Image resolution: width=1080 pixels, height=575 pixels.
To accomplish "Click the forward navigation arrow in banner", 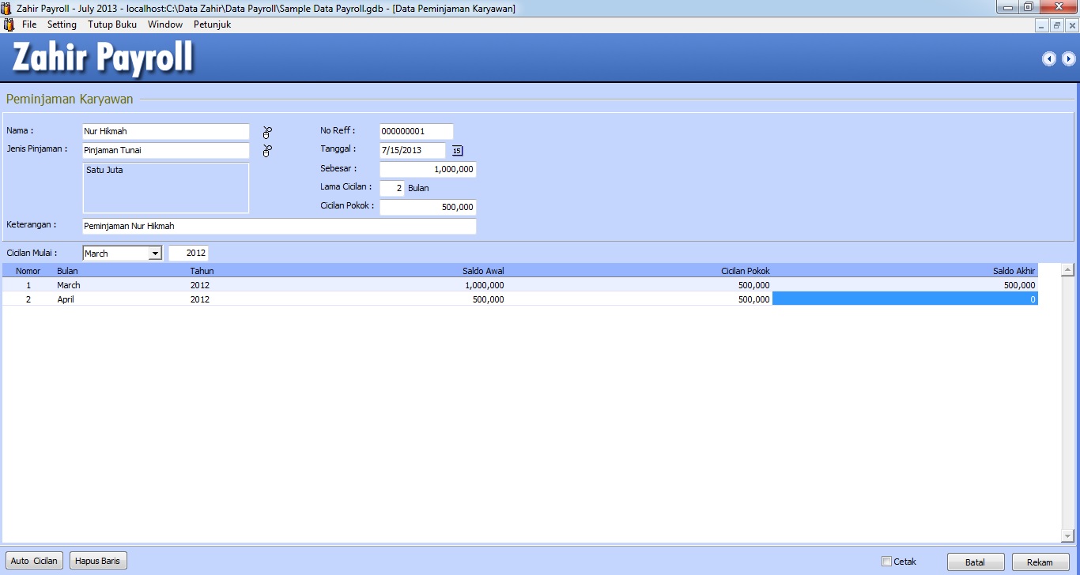I will [1068, 58].
